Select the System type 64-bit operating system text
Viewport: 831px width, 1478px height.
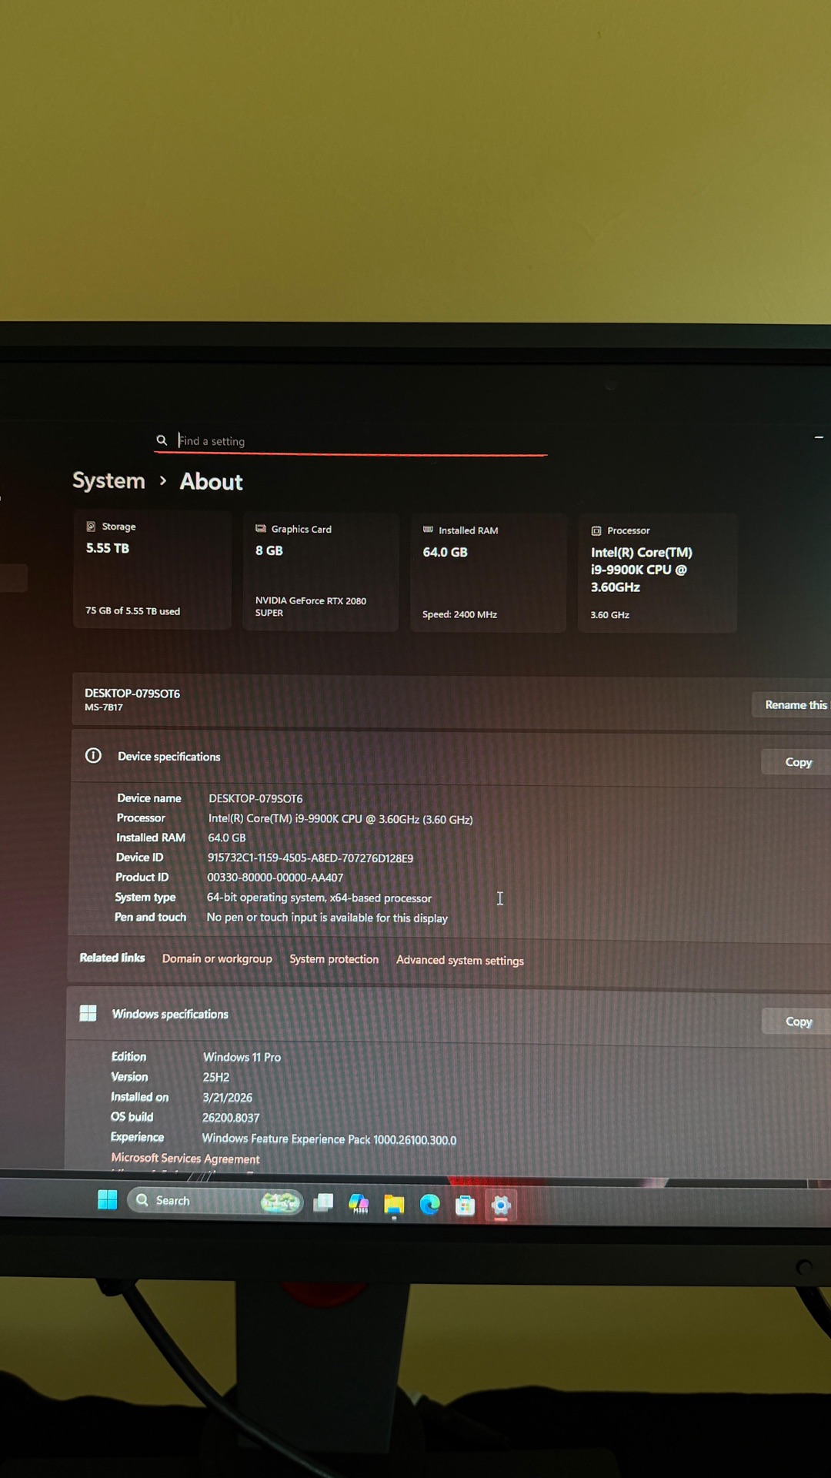pos(319,898)
